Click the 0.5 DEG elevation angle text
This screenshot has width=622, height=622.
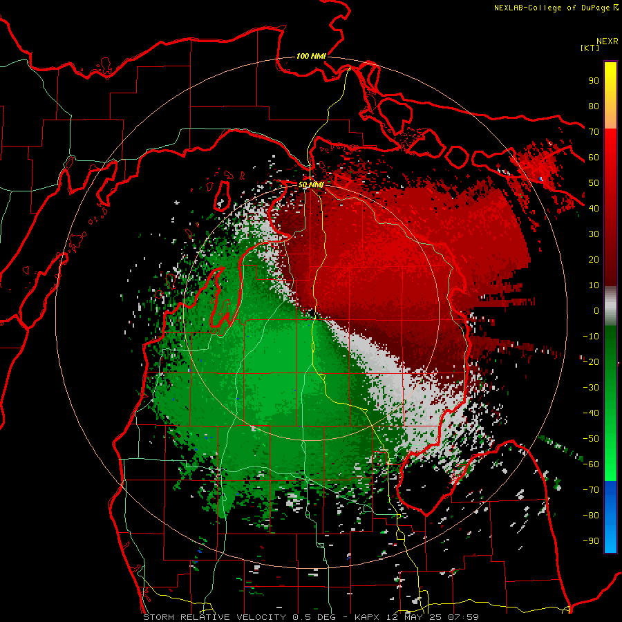pos(314,617)
